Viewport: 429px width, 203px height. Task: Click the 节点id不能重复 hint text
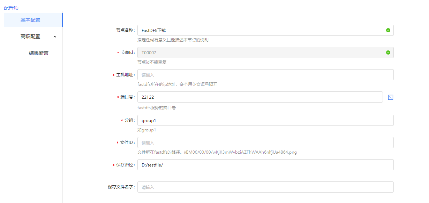tap(152, 62)
